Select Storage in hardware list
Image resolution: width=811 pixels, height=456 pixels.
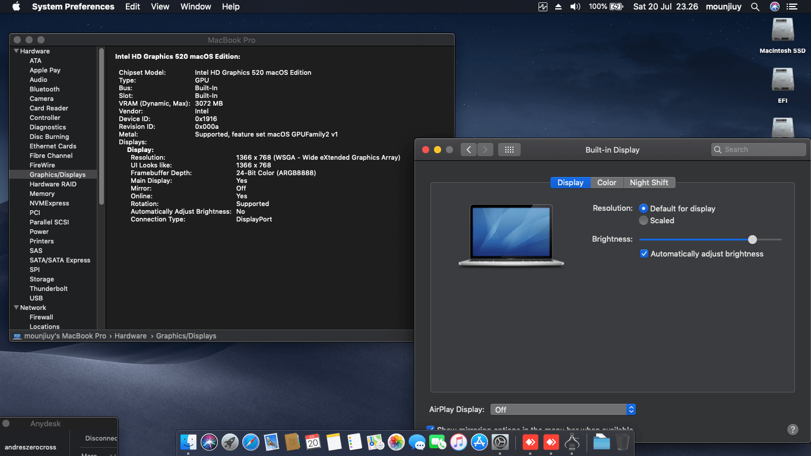pos(42,279)
